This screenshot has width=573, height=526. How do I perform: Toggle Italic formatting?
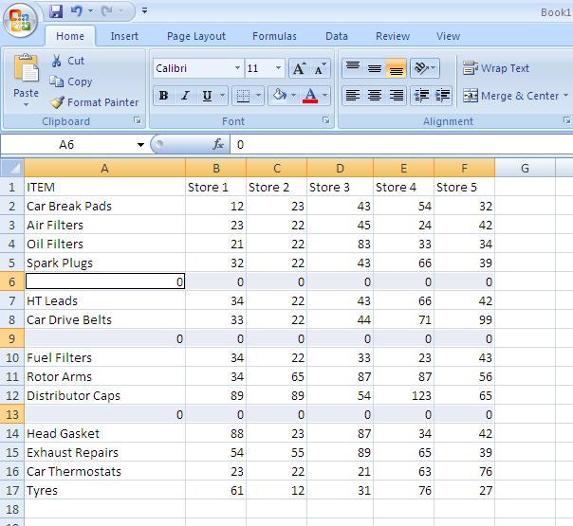pyautogui.click(x=185, y=96)
